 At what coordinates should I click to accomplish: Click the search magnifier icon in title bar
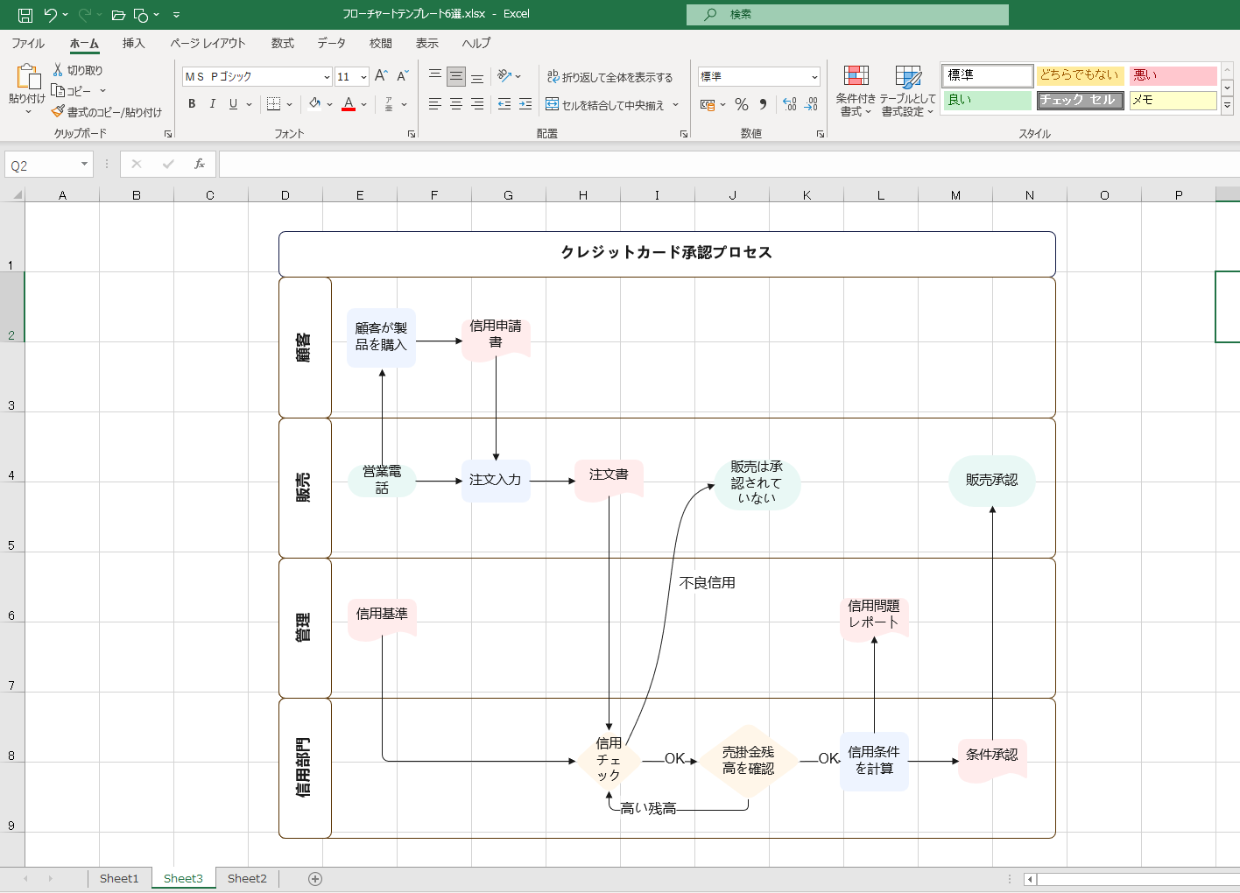point(710,15)
